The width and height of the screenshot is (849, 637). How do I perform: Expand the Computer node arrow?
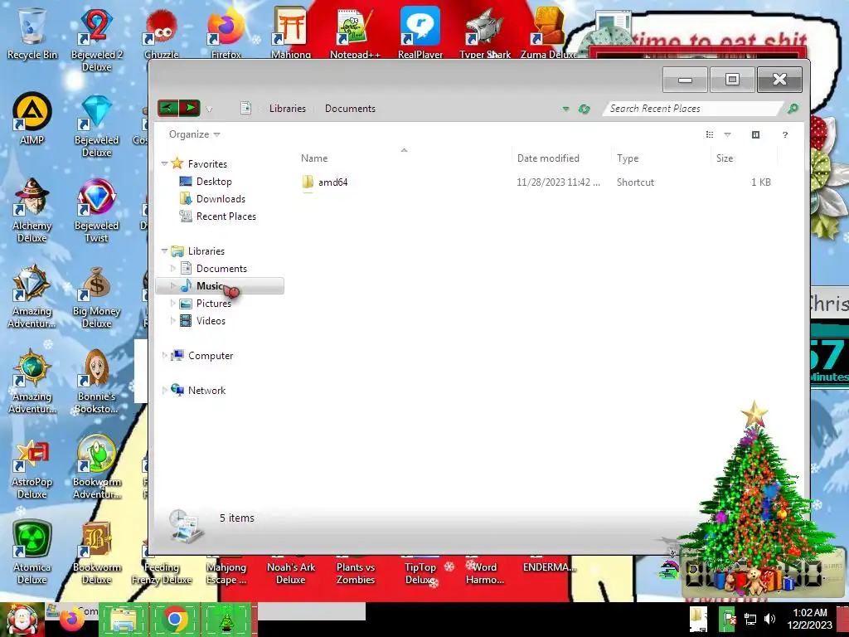pyautogui.click(x=165, y=355)
